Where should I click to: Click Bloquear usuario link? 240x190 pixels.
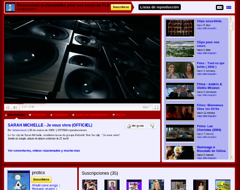(43, 189)
